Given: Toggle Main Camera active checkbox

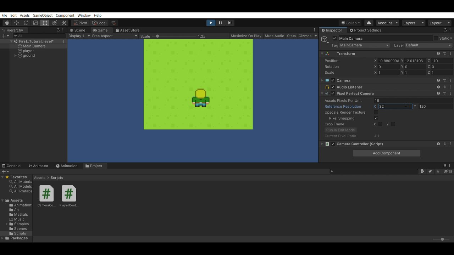Looking at the screenshot, I should [334, 38].
